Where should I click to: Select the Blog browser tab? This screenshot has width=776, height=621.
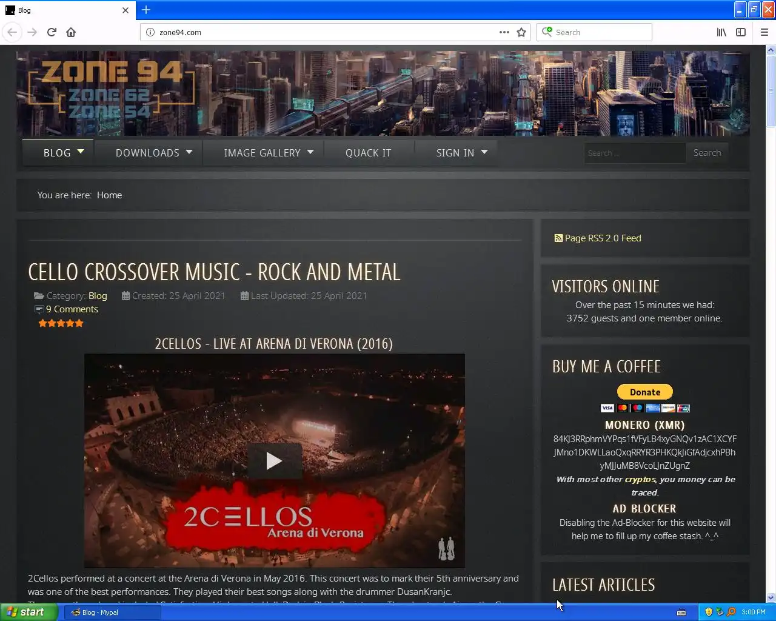[x=67, y=10]
